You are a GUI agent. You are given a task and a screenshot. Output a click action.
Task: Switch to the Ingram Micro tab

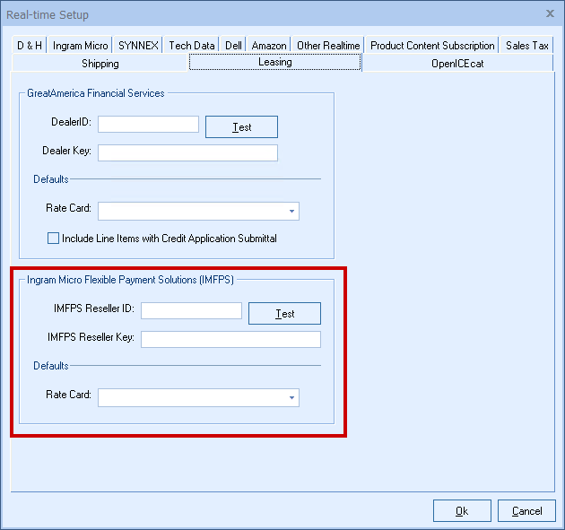click(80, 46)
